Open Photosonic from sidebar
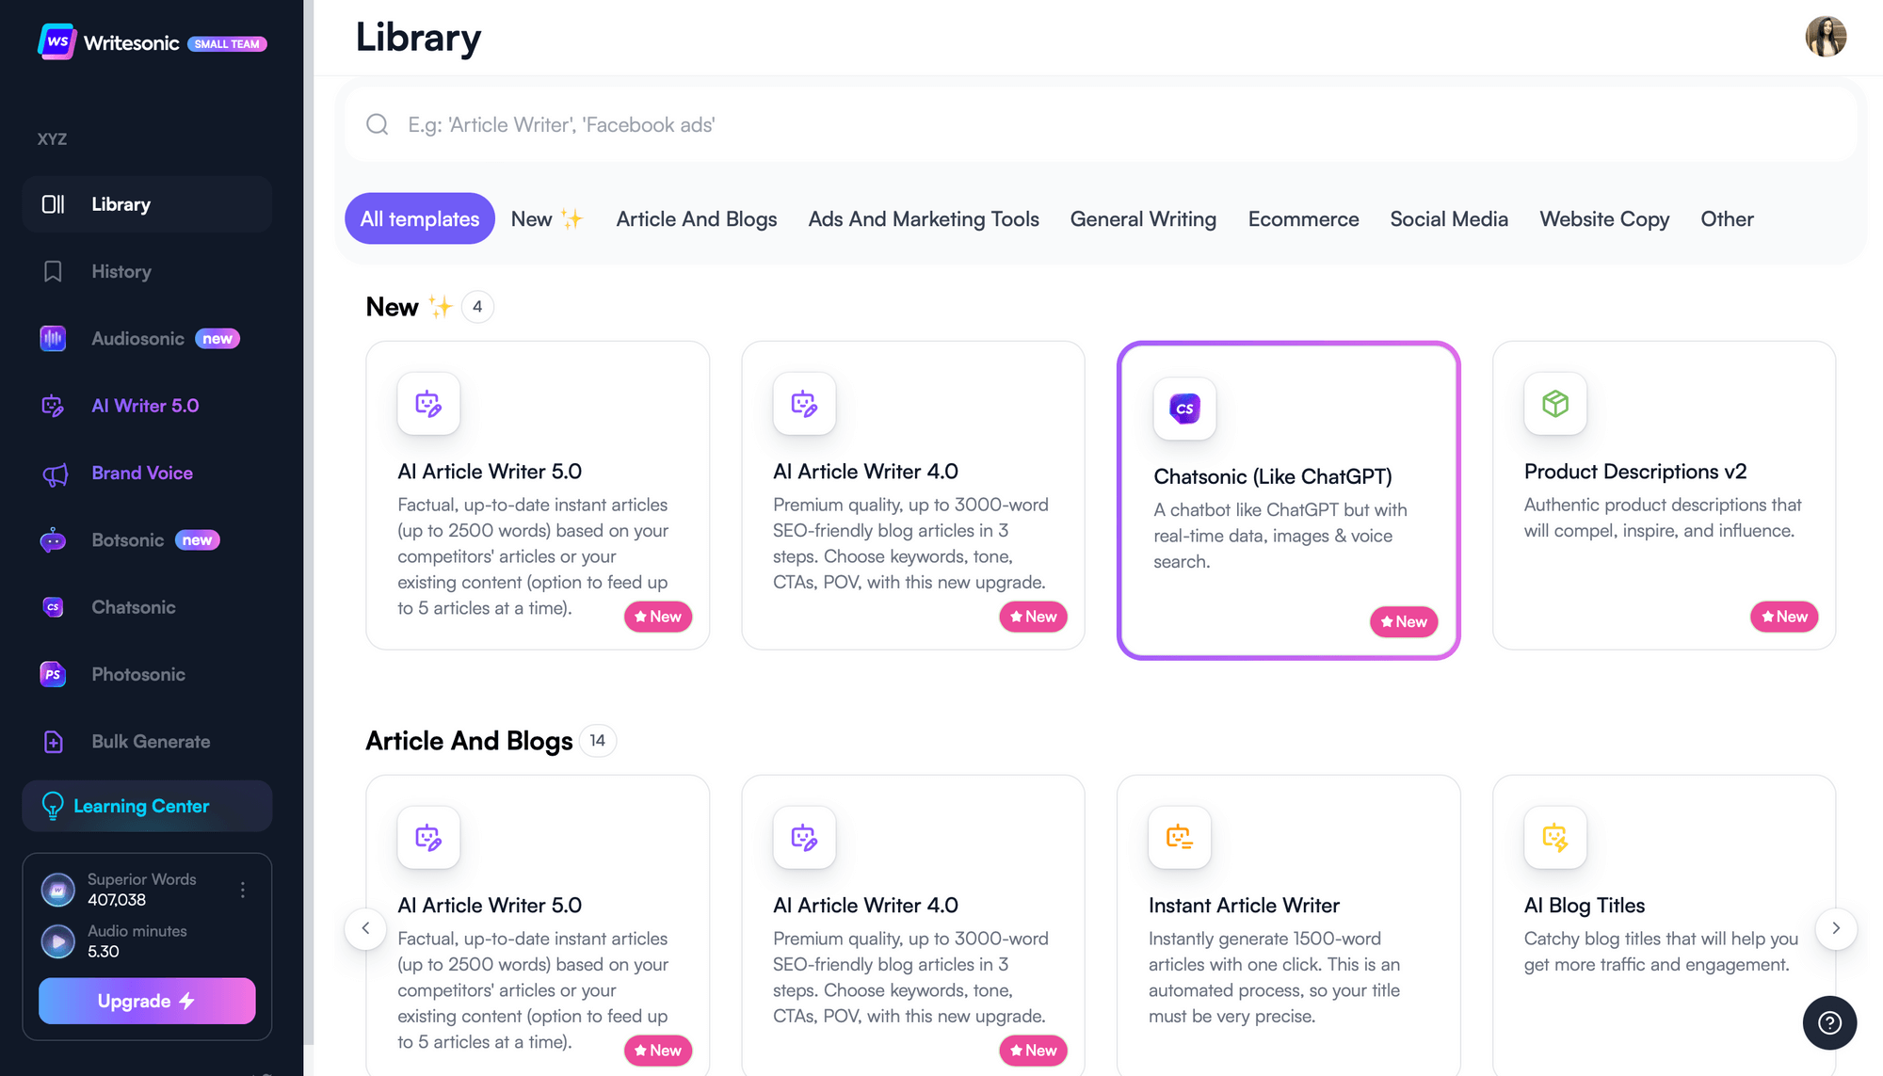Viewport: 1883px width, 1076px height. coord(137,672)
